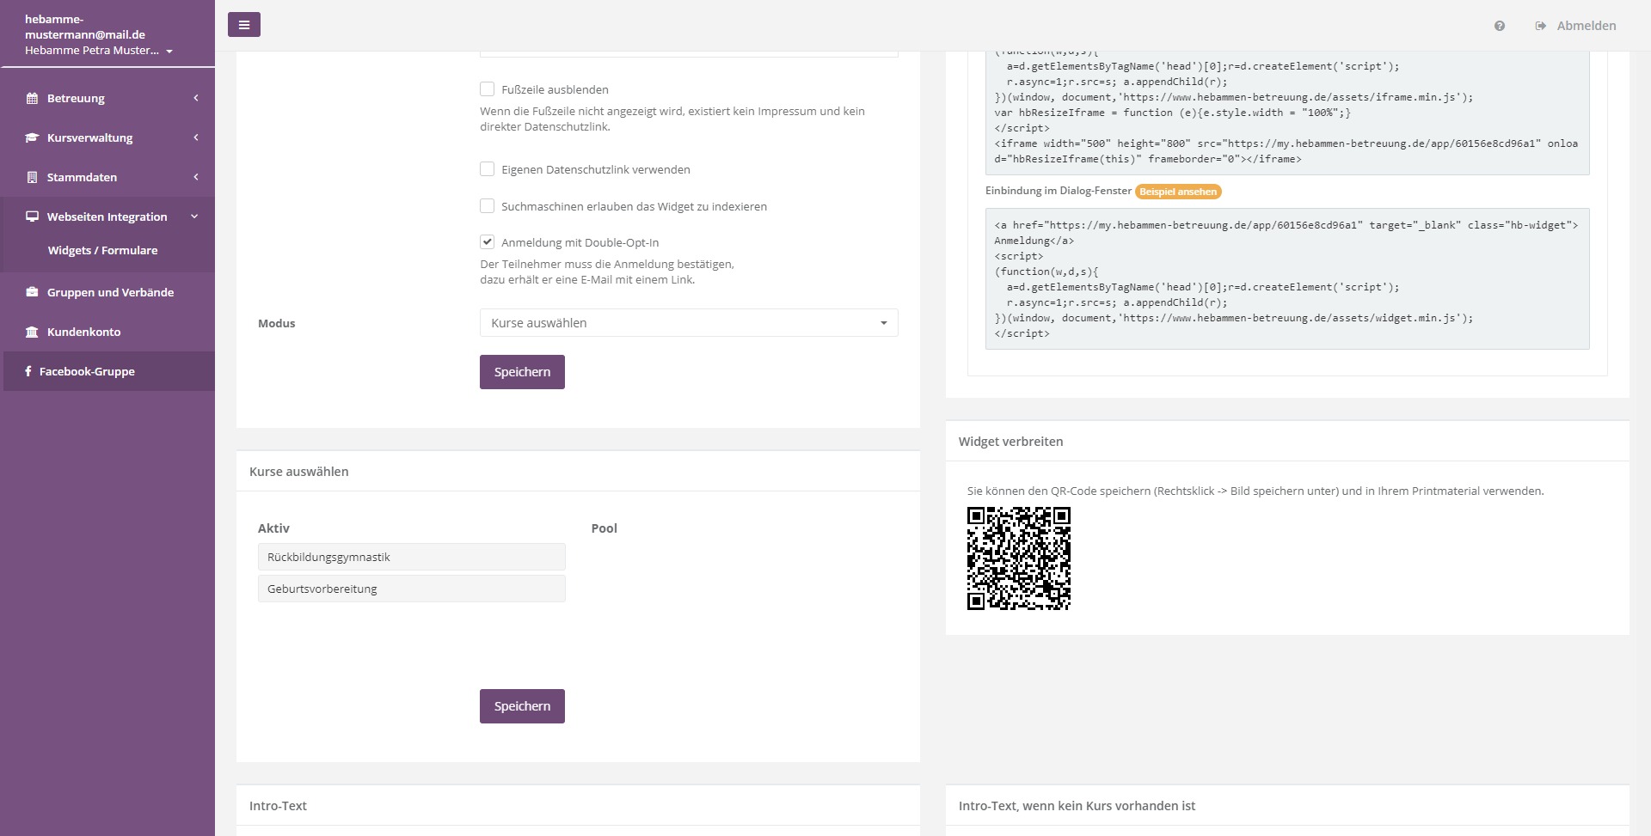Screen dimensions: 1651x836
Task: Click the Stammdaten building icon
Action: point(32,177)
